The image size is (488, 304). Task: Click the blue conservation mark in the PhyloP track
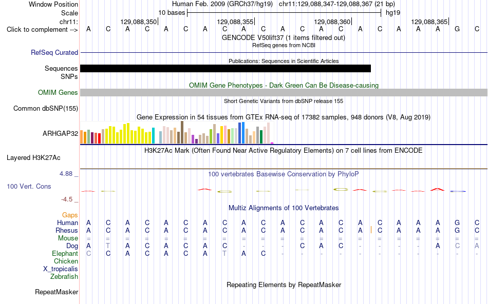458,191
